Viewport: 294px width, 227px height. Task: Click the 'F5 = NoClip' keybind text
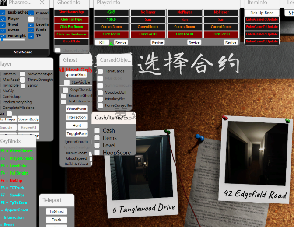coord(11,181)
